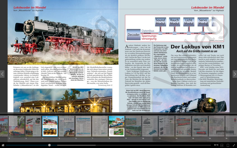Enter fullscreen mode icon
This screenshot has width=237, height=148.
point(234,145)
